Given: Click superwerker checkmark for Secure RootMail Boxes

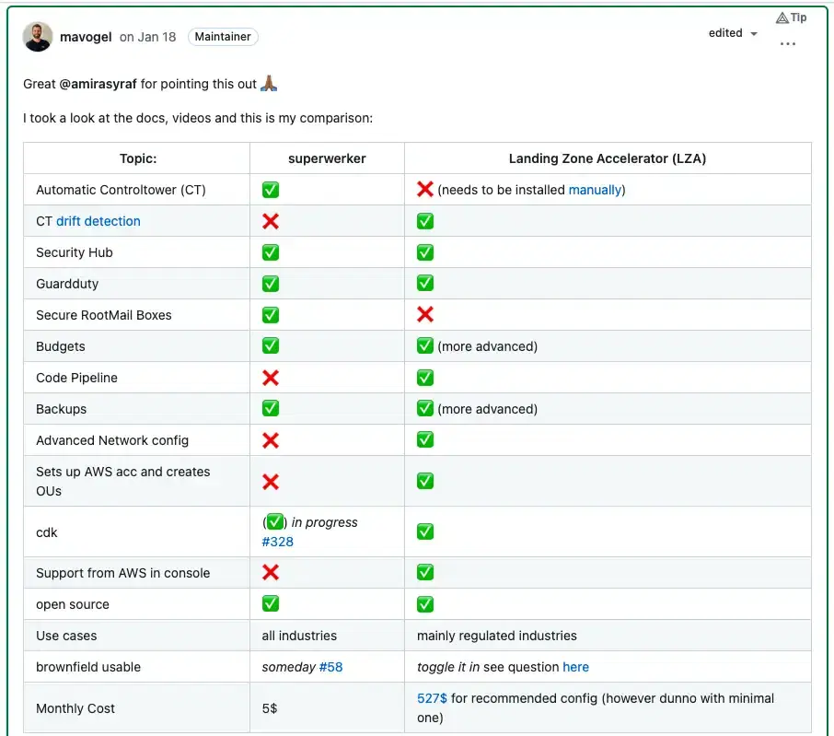Looking at the screenshot, I should click(x=271, y=315).
